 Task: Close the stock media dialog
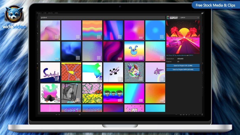[x=202, y=13]
